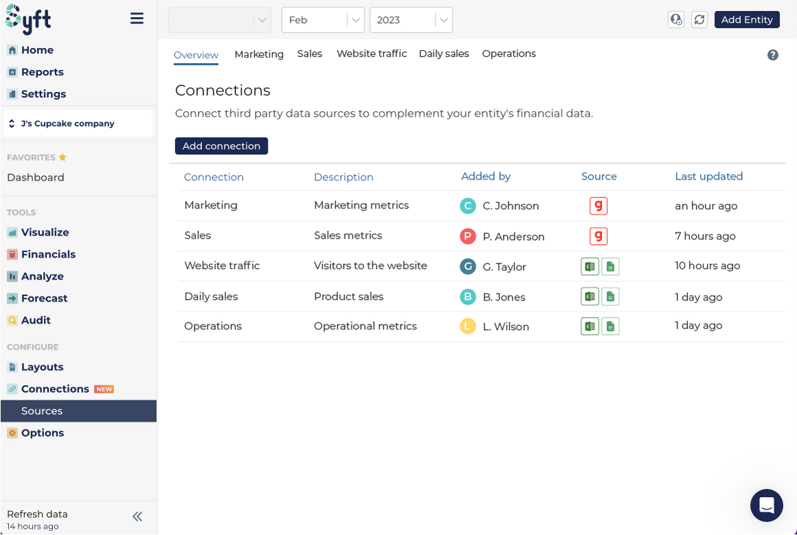The image size is (797, 535).
Task: Click the refresh sync icon in the top bar
Action: [699, 19]
